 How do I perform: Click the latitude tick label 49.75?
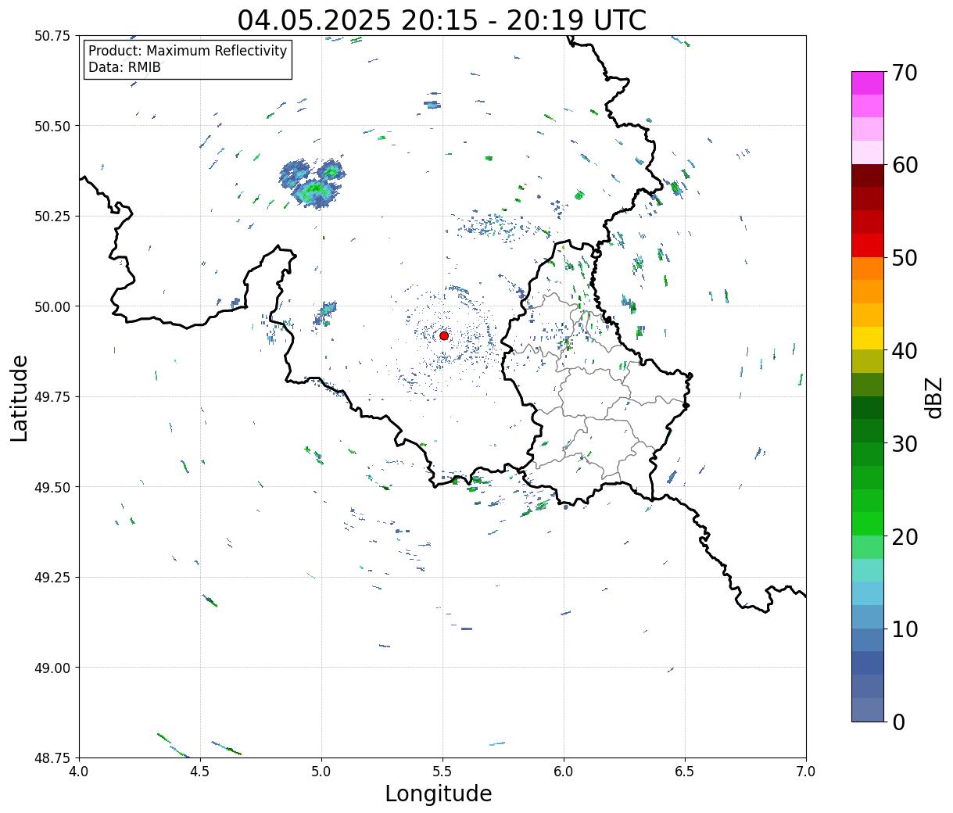coord(52,397)
